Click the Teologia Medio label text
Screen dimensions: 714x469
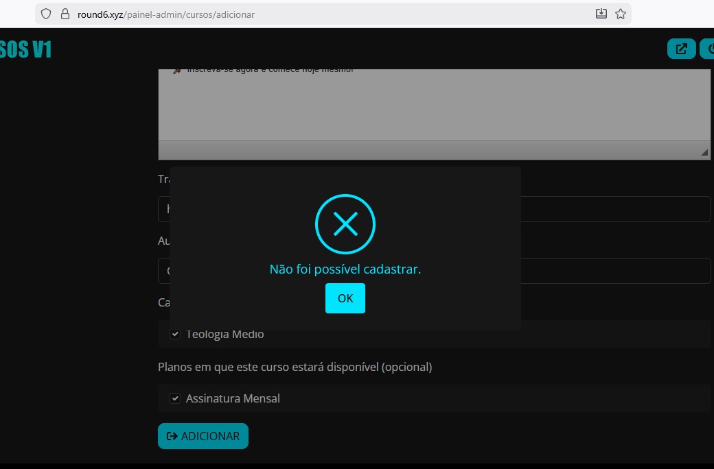pyautogui.click(x=225, y=335)
